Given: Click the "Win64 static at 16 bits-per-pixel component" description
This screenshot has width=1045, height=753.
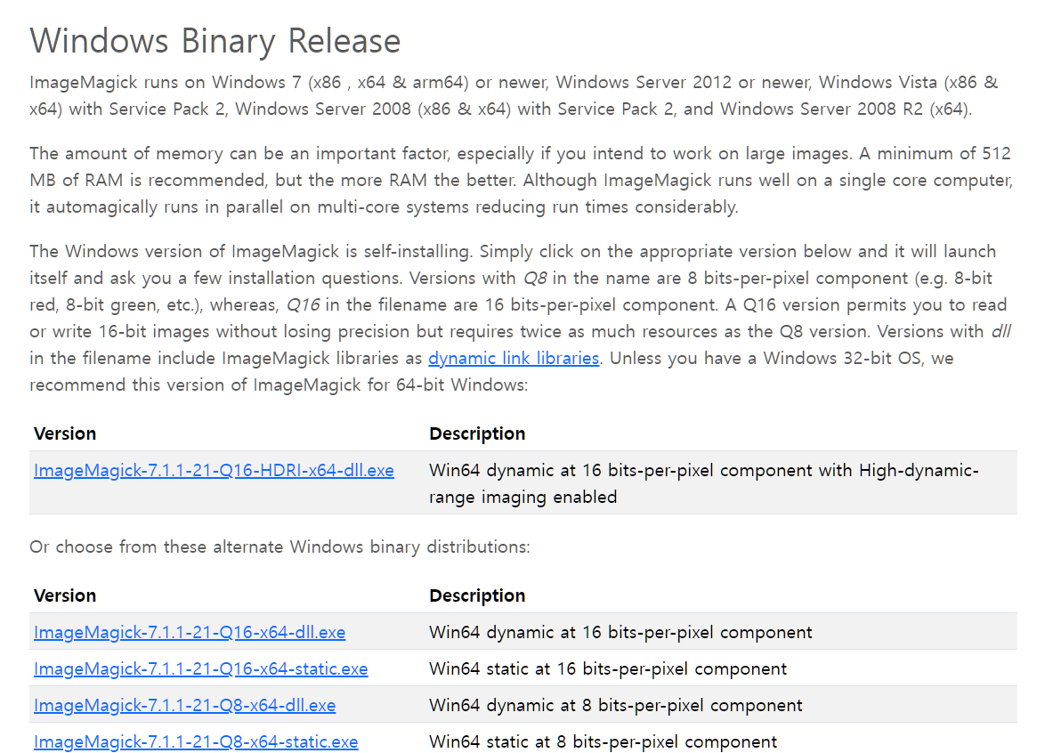Looking at the screenshot, I should pyautogui.click(x=608, y=668).
